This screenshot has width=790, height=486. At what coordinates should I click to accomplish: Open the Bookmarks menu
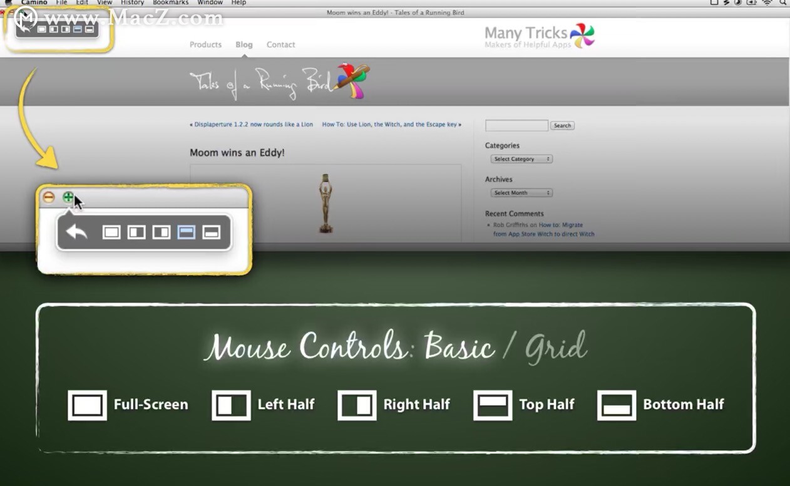point(171,3)
